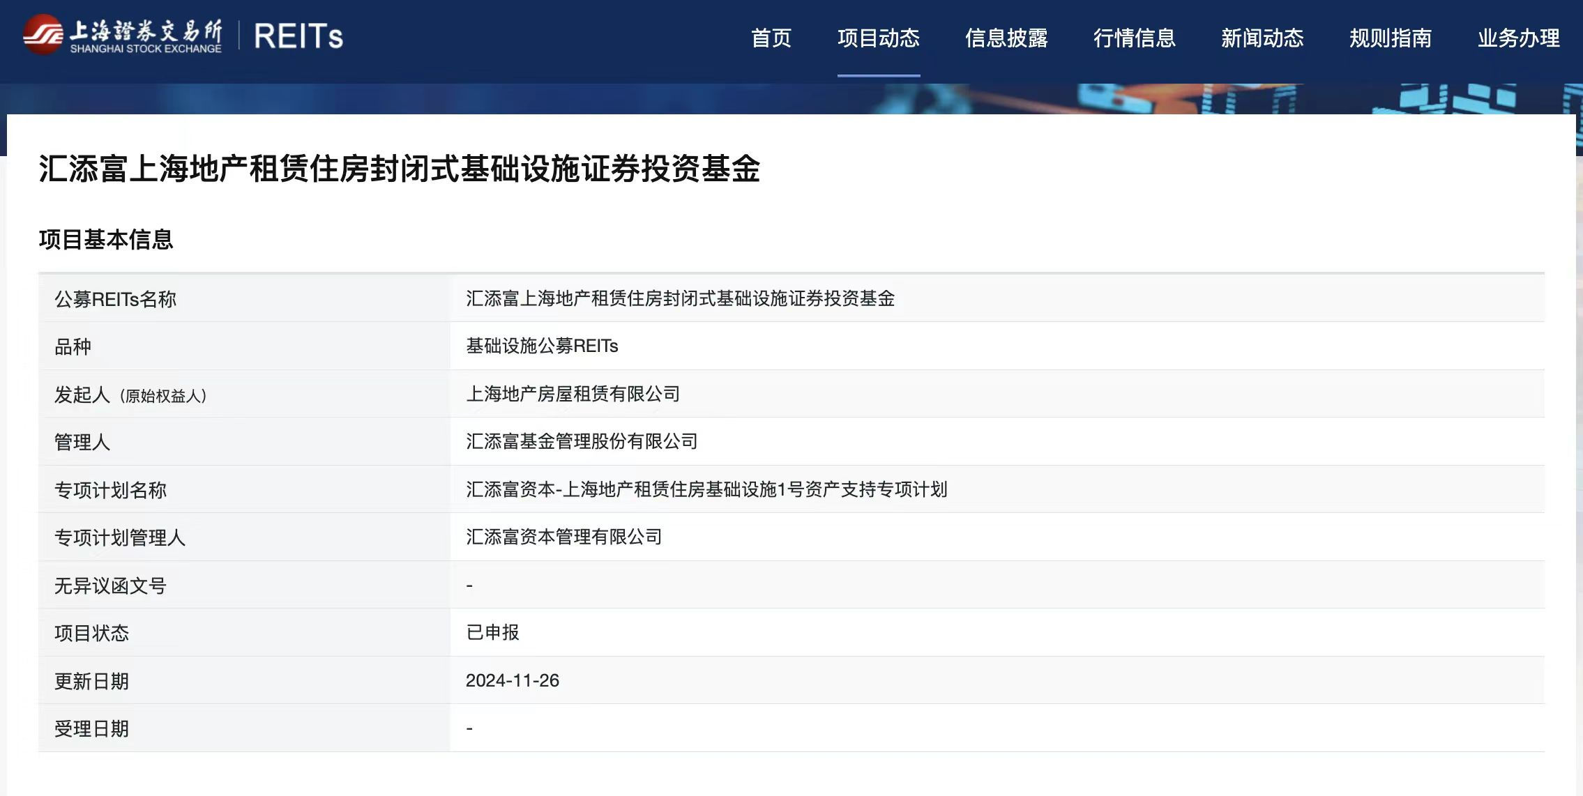The image size is (1583, 796).
Task: Click the 受理日期 row label
Action: tap(91, 728)
